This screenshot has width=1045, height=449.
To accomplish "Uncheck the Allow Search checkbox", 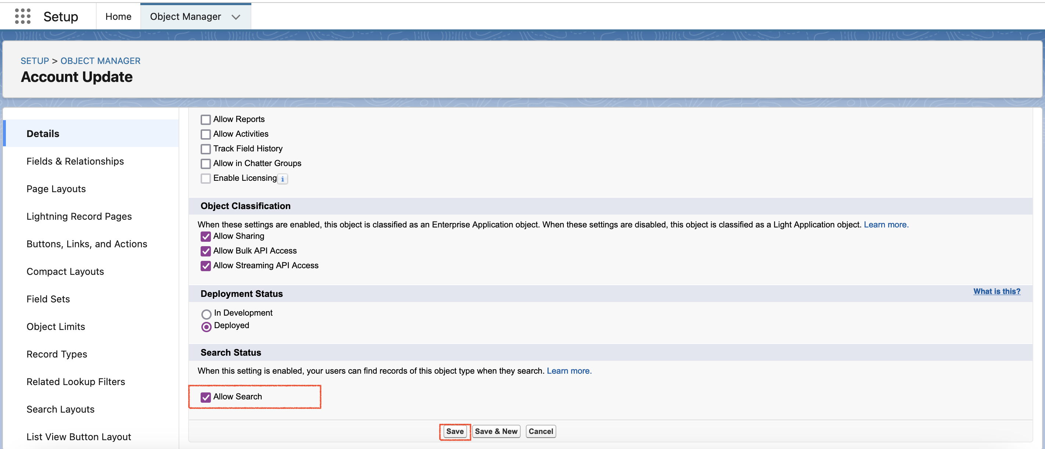I will (x=206, y=397).
